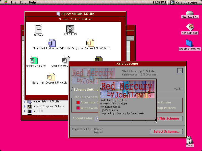
Task: Click the partly hidden Cursor option label
Action: [164, 102]
